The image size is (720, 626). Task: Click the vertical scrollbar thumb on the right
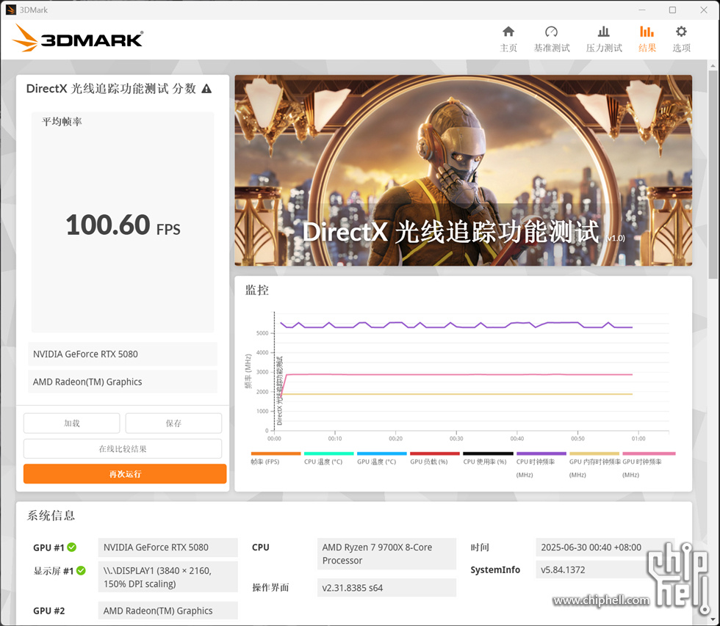click(713, 174)
